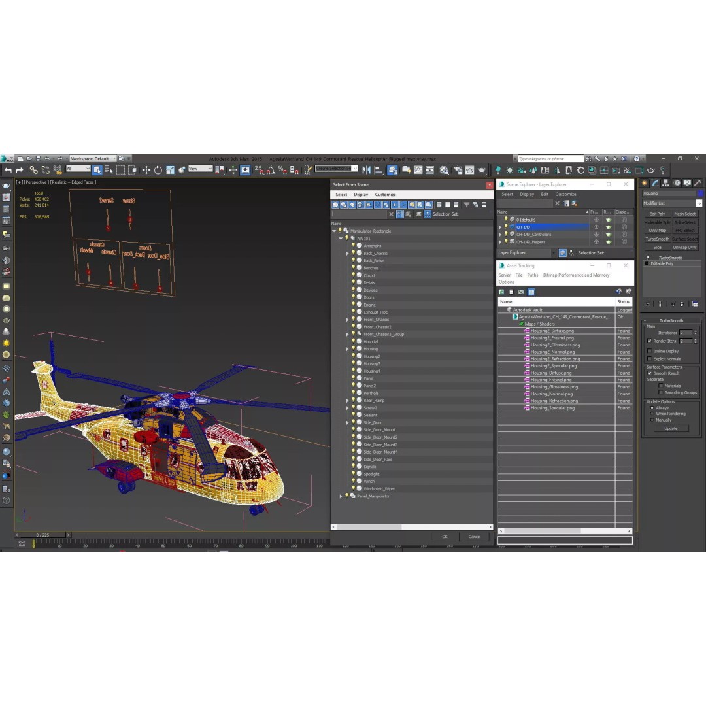Enable the Explicit Normals checkbox
Image resolution: width=706 pixels, height=706 pixels.
[x=649, y=359]
